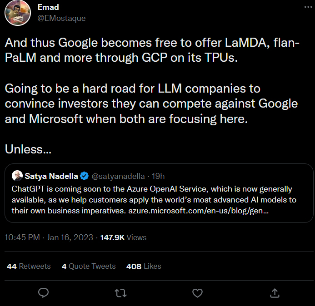Open Emad's profile avatar picture
The image size is (315, 306).
(x=18, y=12)
